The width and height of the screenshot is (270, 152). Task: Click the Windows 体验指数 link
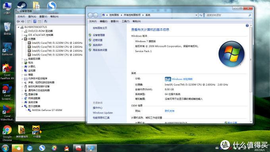point(182,79)
